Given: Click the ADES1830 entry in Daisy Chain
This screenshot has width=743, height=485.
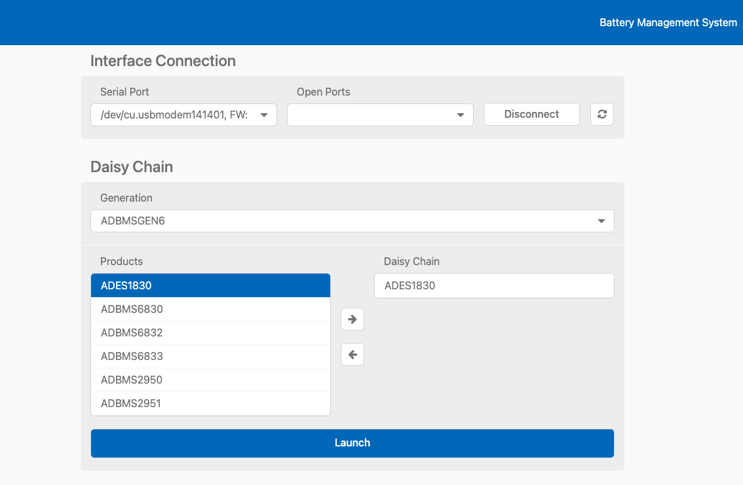Looking at the screenshot, I should (493, 285).
